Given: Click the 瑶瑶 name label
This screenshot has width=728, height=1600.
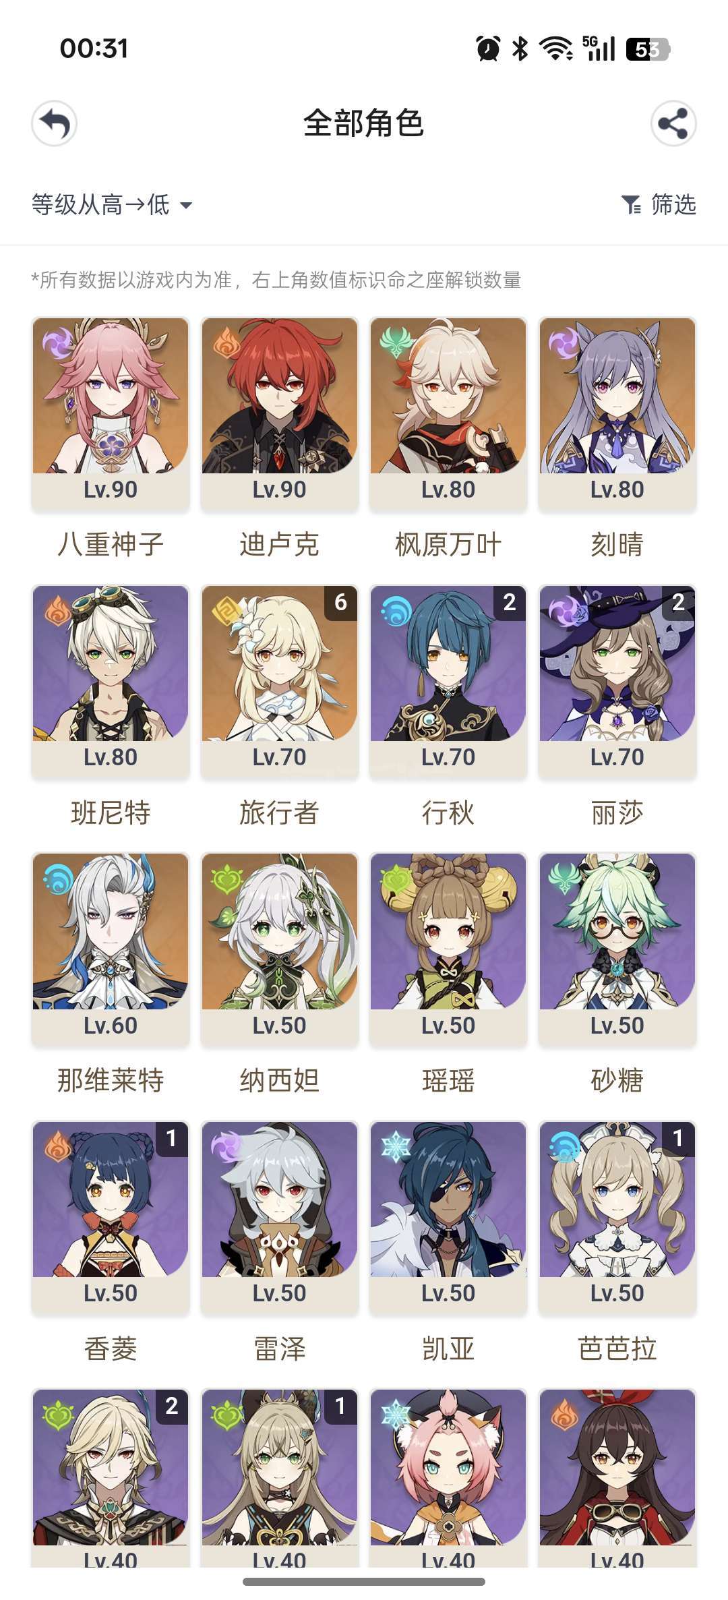Looking at the screenshot, I should (x=448, y=1081).
